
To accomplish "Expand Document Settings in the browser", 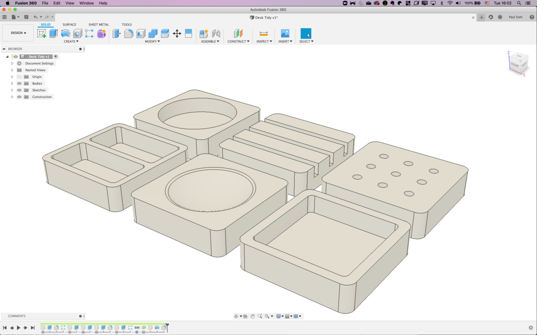I will pos(12,63).
